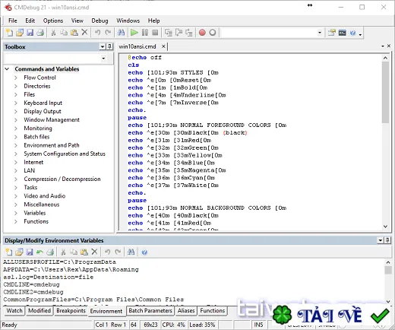Viewport: 395px width, 330px height.
Task: Click the Print icon in main toolbar
Action: coord(40,33)
